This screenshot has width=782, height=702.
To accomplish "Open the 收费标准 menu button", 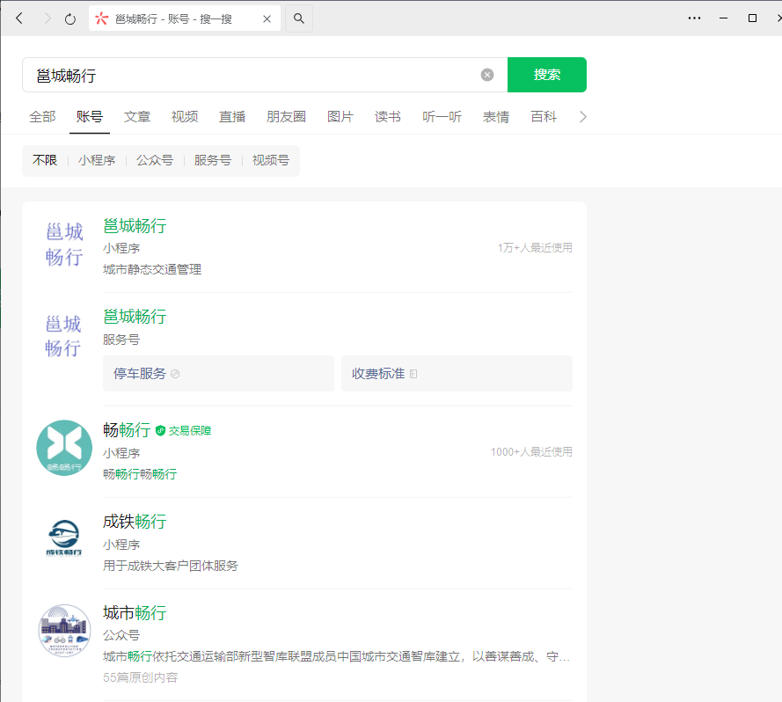I will (457, 373).
